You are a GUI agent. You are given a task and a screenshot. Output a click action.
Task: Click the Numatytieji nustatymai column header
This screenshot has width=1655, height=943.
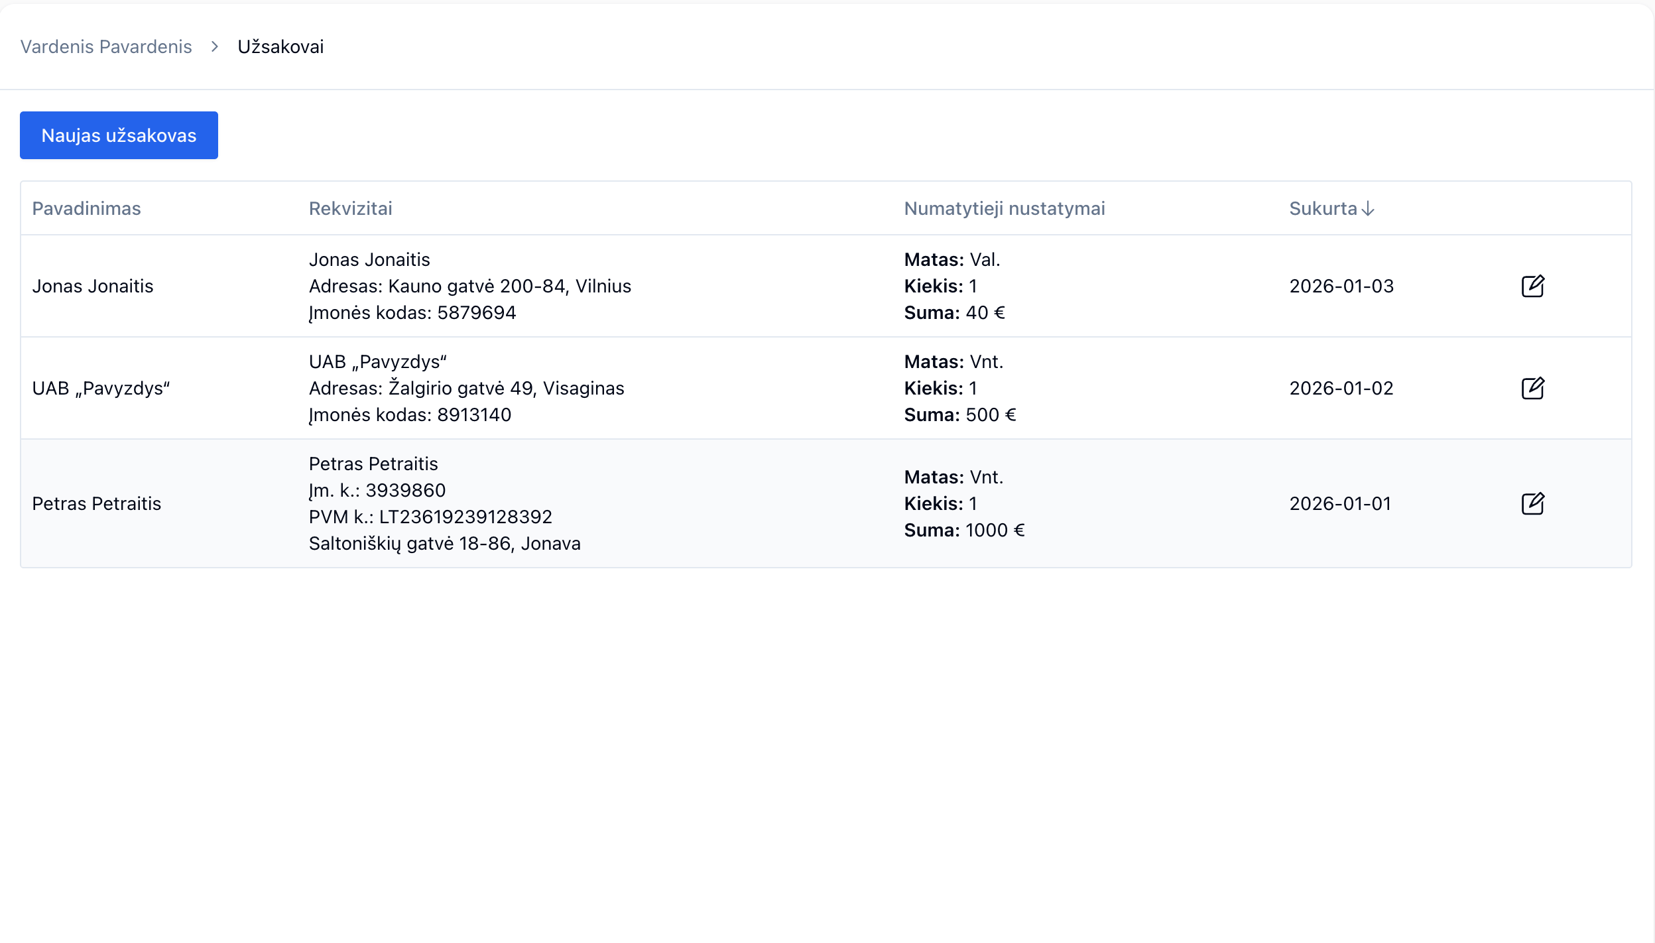point(1004,208)
